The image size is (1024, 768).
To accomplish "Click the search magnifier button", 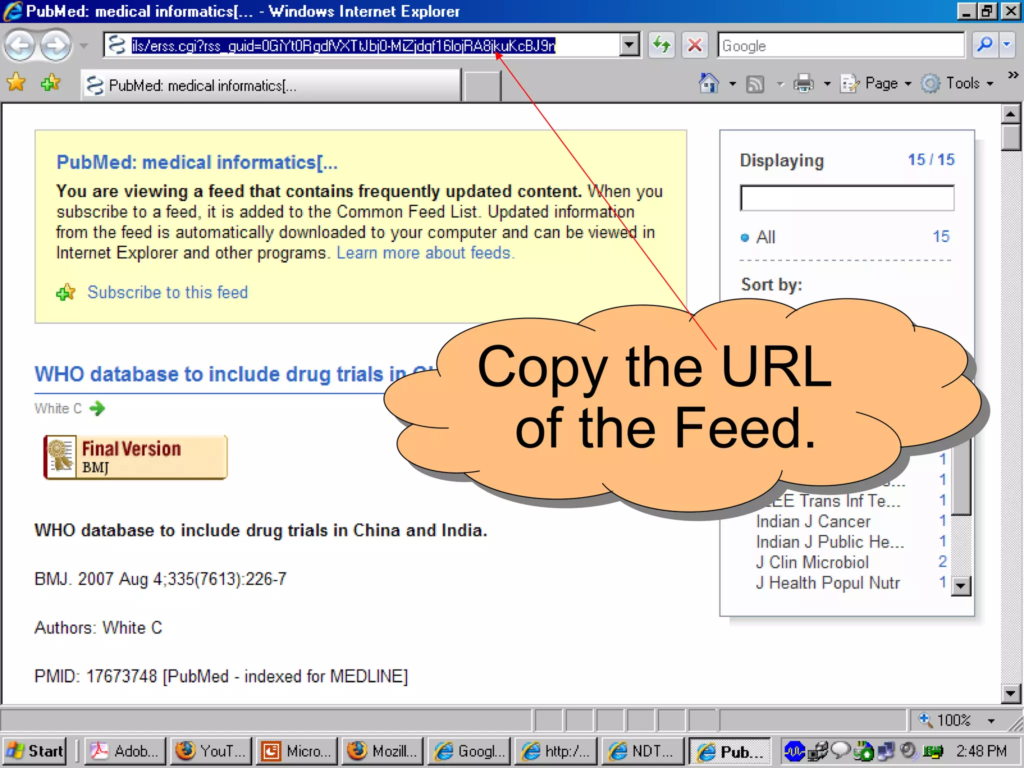I will (984, 45).
